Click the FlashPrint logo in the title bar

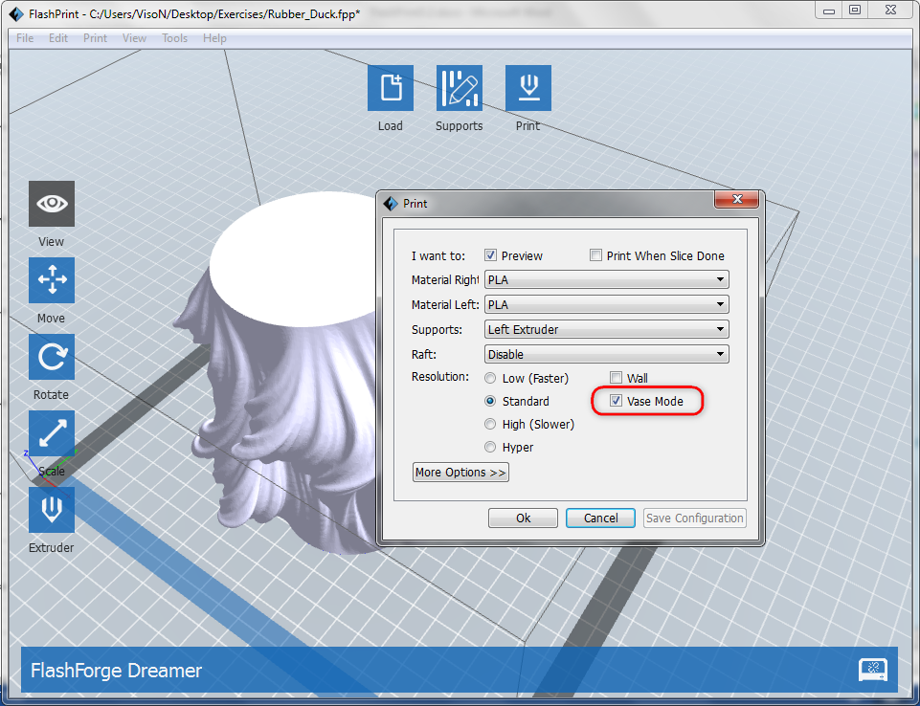pos(16,13)
